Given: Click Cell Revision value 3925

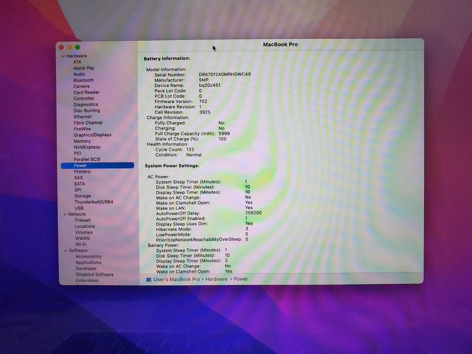Looking at the screenshot, I should tap(205, 112).
